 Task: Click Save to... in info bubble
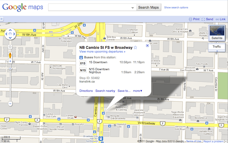tap(124, 91)
